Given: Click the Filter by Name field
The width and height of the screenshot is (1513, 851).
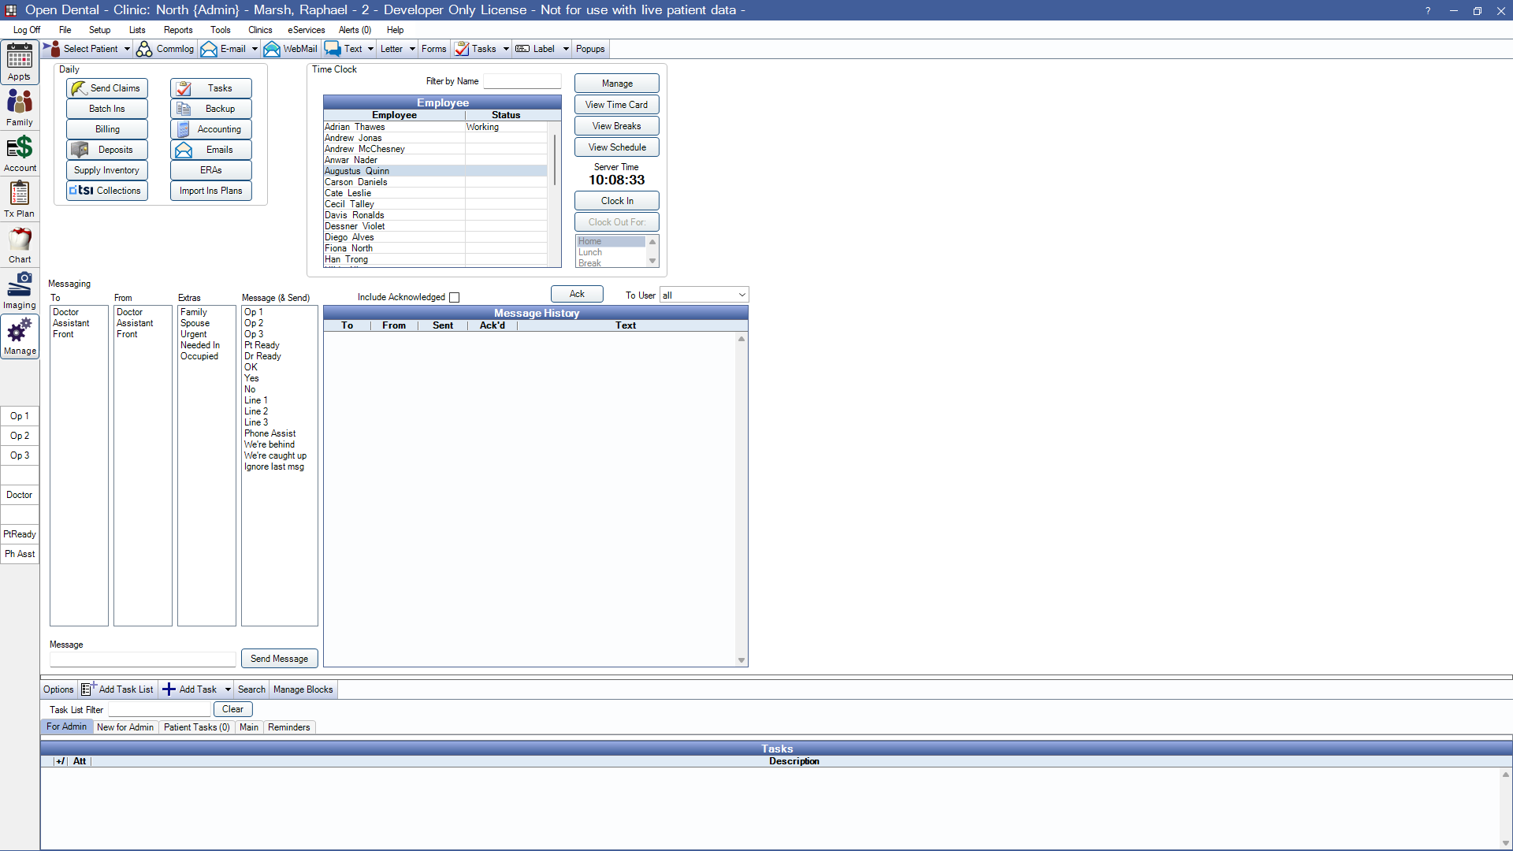Looking at the screenshot, I should pyautogui.click(x=522, y=81).
